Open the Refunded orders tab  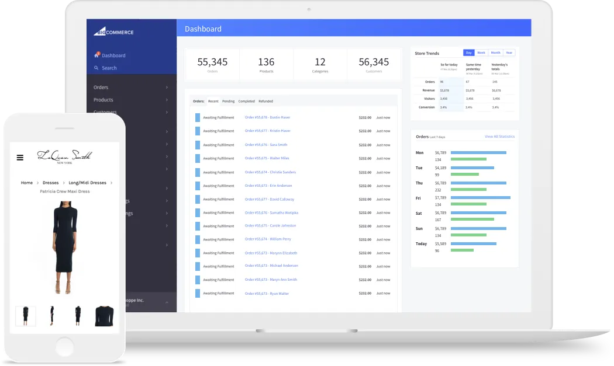tap(265, 102)
